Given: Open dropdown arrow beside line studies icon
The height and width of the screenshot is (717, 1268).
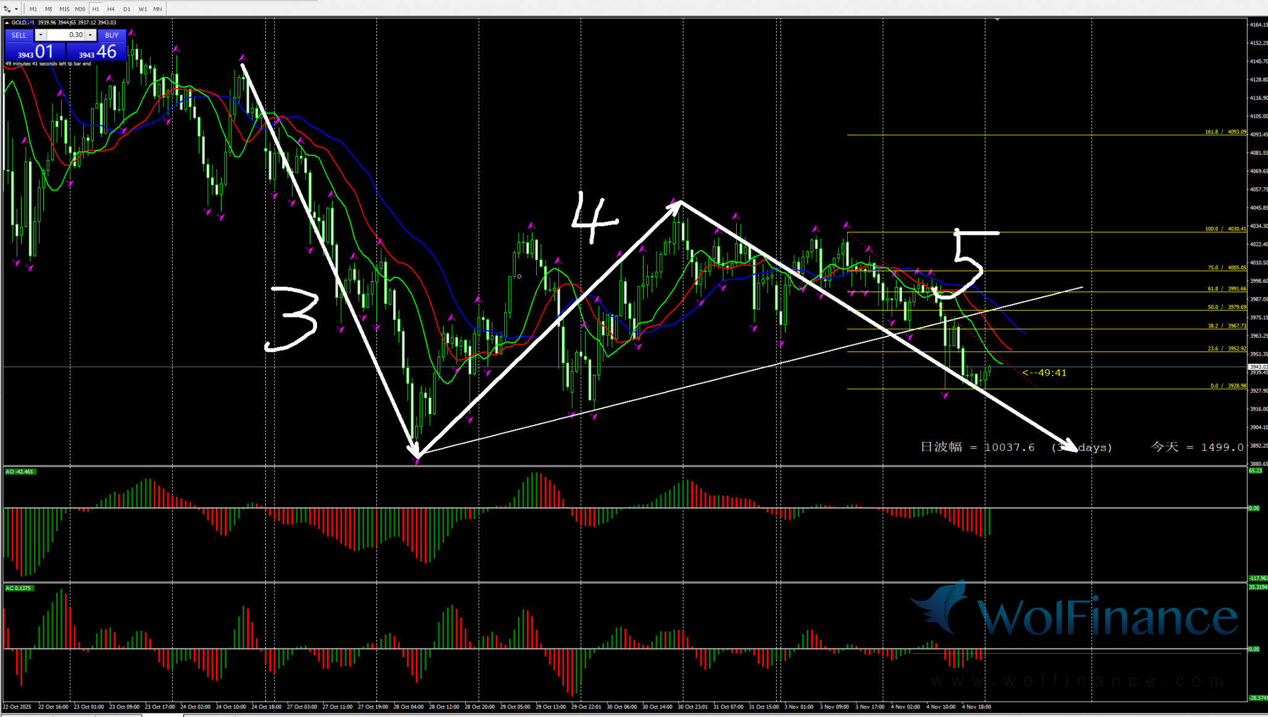Looking at the screenshot, I should click(16, 9).
